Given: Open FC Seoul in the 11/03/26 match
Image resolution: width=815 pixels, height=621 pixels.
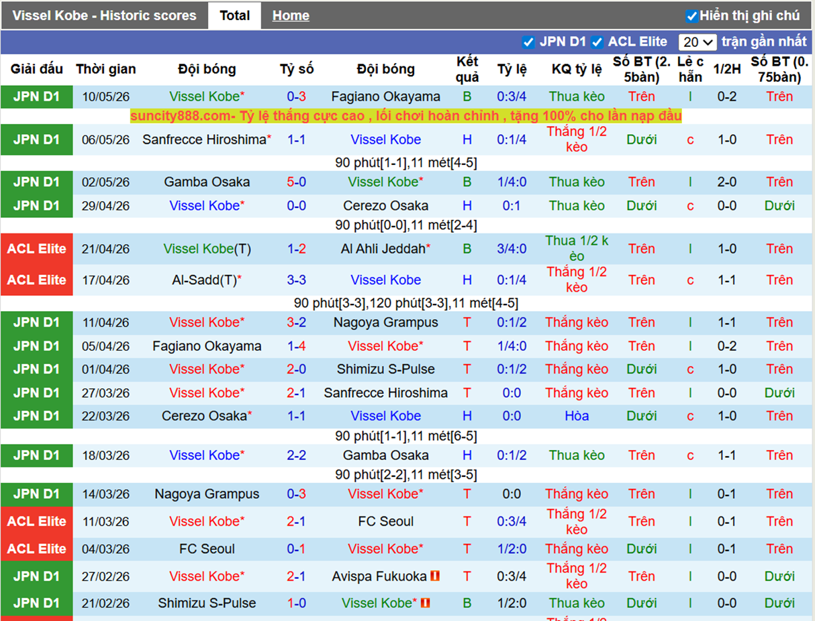Looking at the screenshot, I should (x=386, y=521).
